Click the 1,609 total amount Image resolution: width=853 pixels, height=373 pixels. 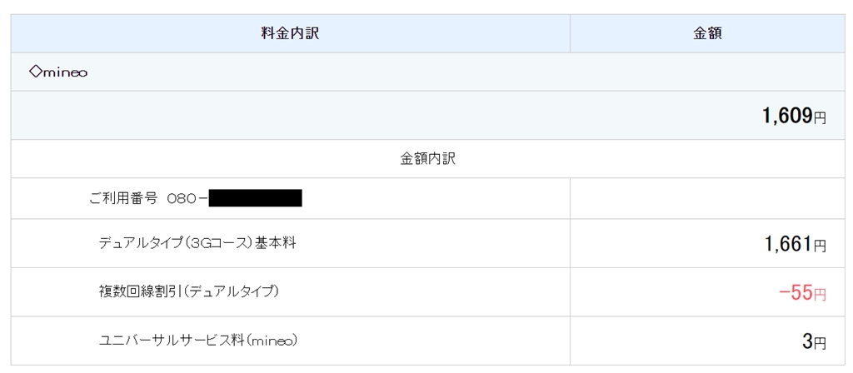click(786, 117)
